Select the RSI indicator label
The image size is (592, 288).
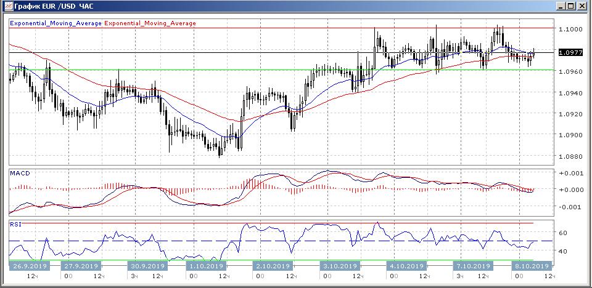click(x=16, y=225)
